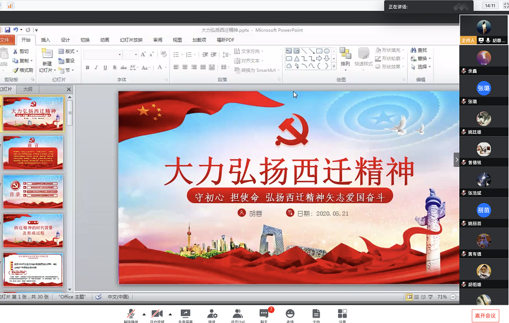Click the Select button in editing group

tap(420, 66)
